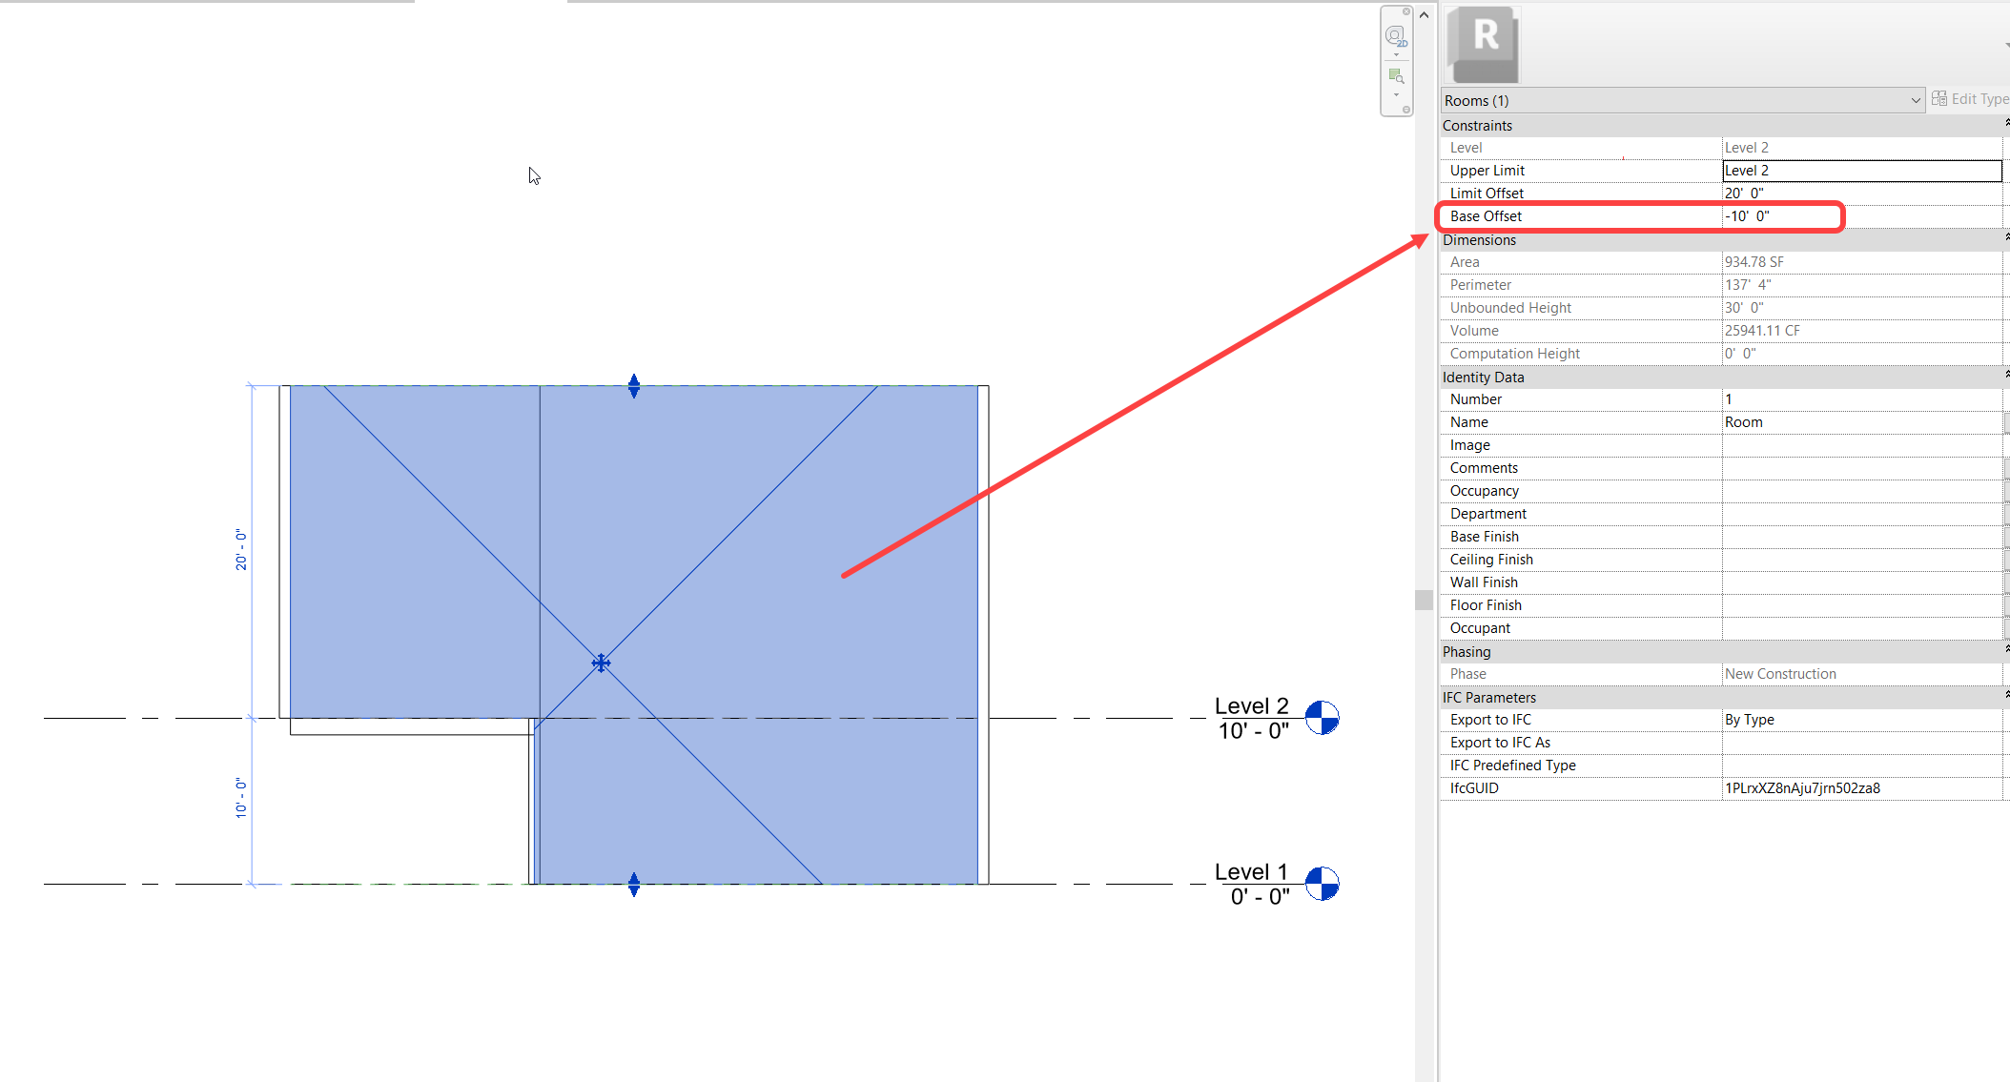Select the Area value 934.78 SF
This screenshot has height=1082, width=2010.
[x=1754, y=262]
